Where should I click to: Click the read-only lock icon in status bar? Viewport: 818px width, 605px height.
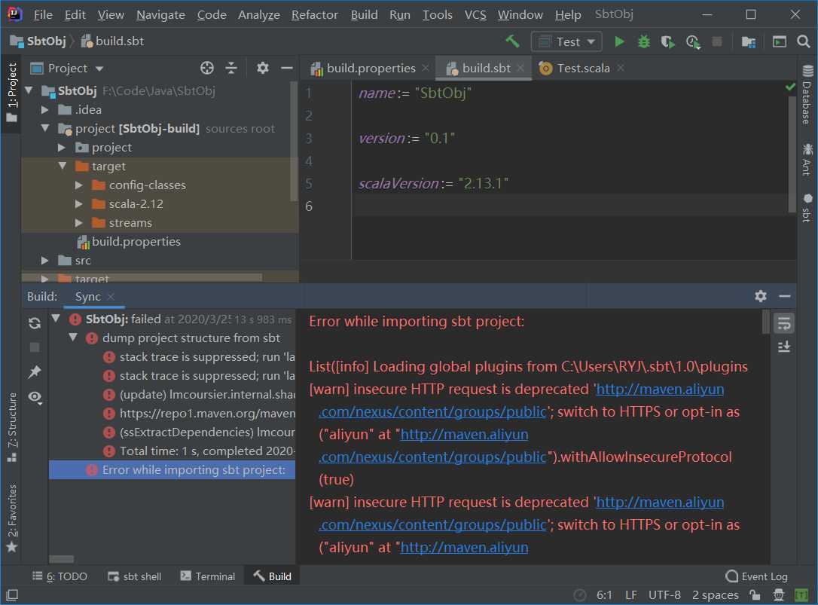click(x=755, y=594)
